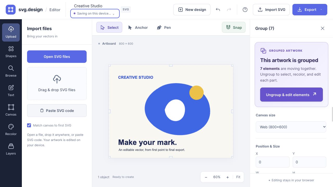Viewport: 333px width, 187px height.
Task: Open the Recolor sidebar panel
Action: (11, 130)
